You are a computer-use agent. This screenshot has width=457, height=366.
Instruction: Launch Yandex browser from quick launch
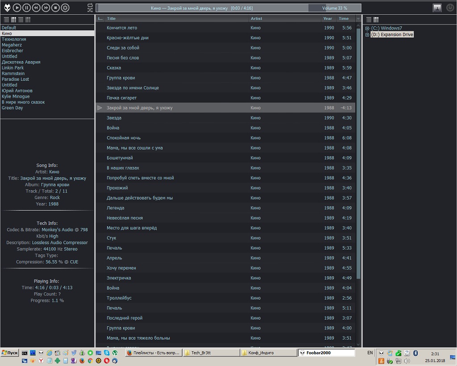(41, 361)
